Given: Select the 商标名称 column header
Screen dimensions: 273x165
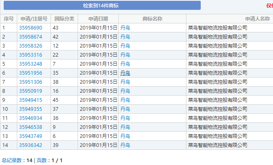Looking at the screenshot, I should tap(152, 19).
